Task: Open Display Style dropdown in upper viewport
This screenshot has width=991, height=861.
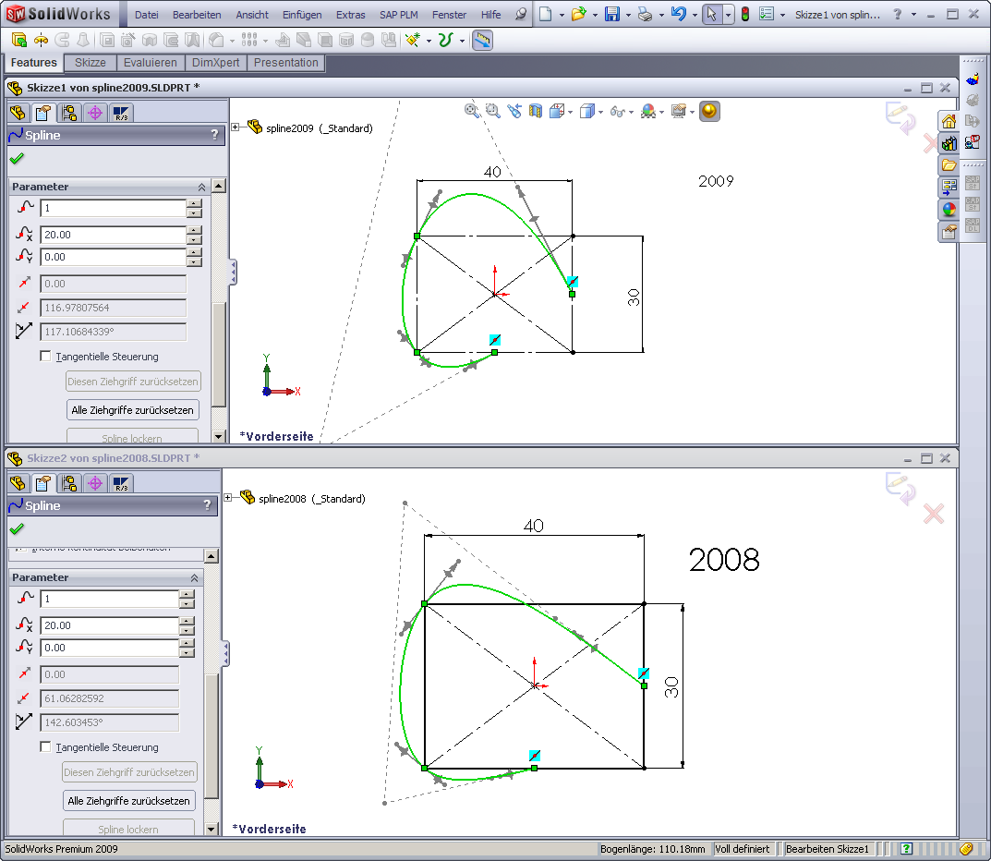Action: 600,112
